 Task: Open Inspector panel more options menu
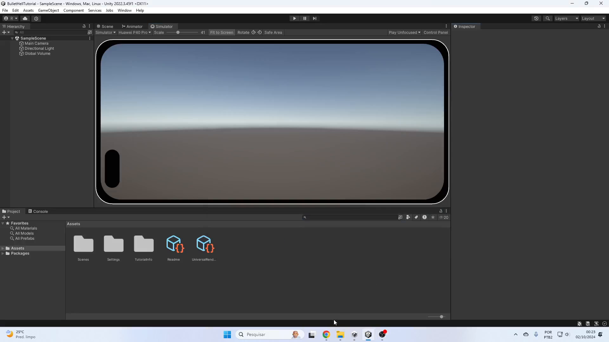pyautogui.click(x=605, y=26)
